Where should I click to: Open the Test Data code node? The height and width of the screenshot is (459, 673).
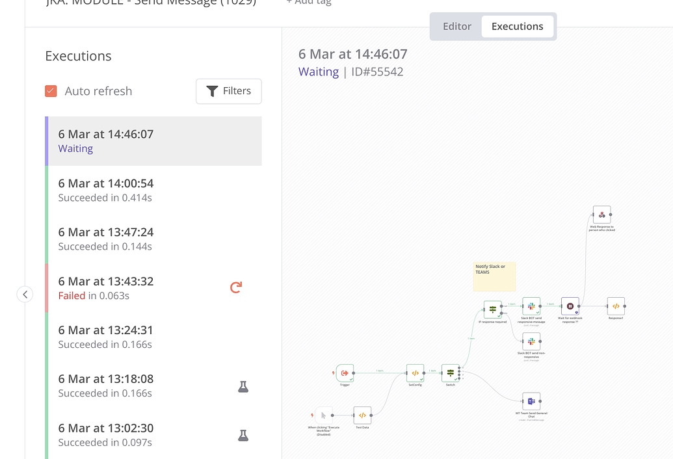coord(362,415)
